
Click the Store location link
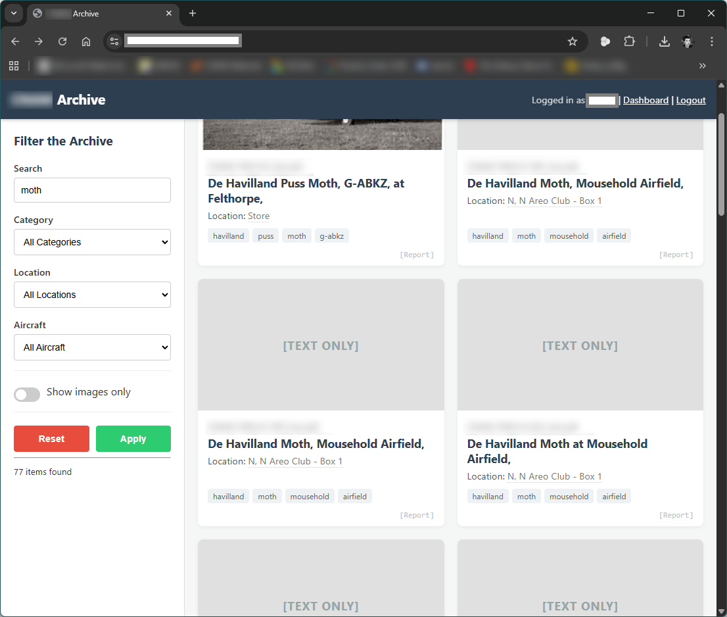coord(258,216)
